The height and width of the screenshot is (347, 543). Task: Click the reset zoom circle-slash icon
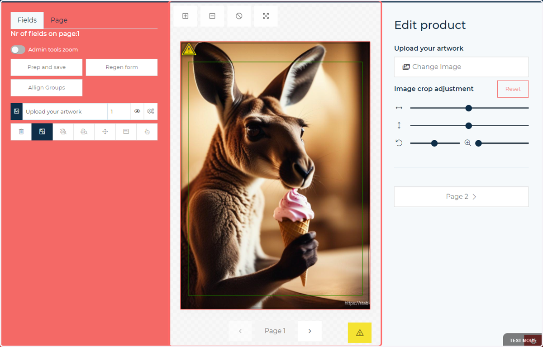click(239, 16)
